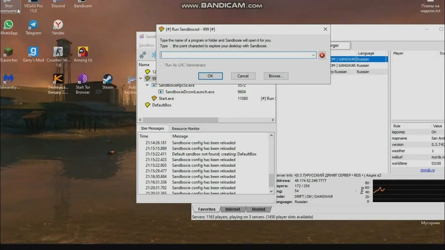
Task: Click the red X icon beside the input
Action: tap(322, 55)
